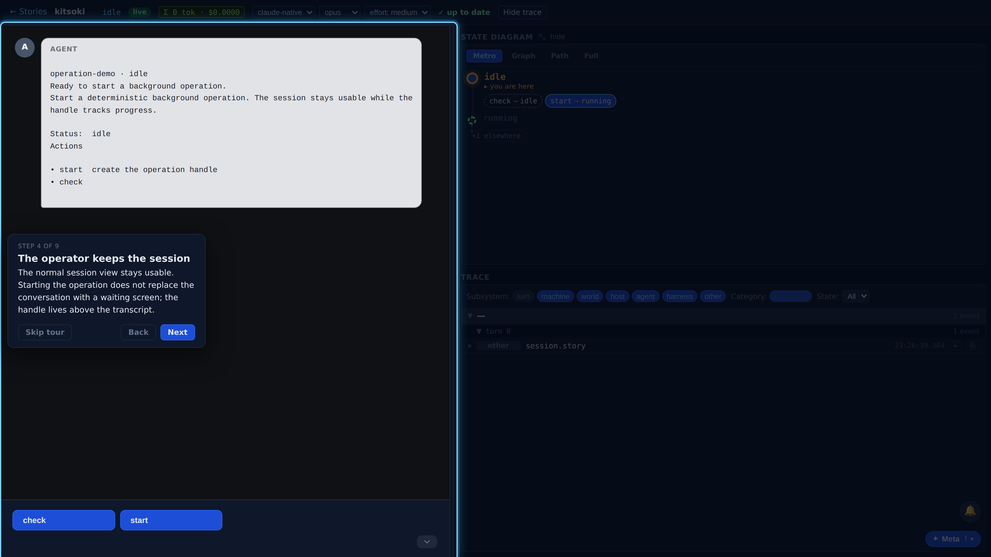The image size is (991, 557).
Task: Click the copy icon on session.story row
Action: pos(972,346)
